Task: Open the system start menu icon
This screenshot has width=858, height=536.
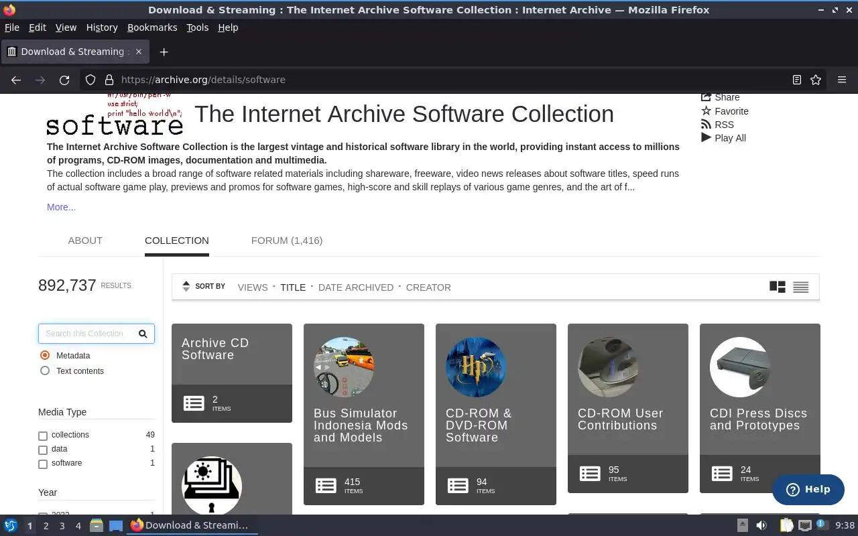Action: tap(10, 525)
